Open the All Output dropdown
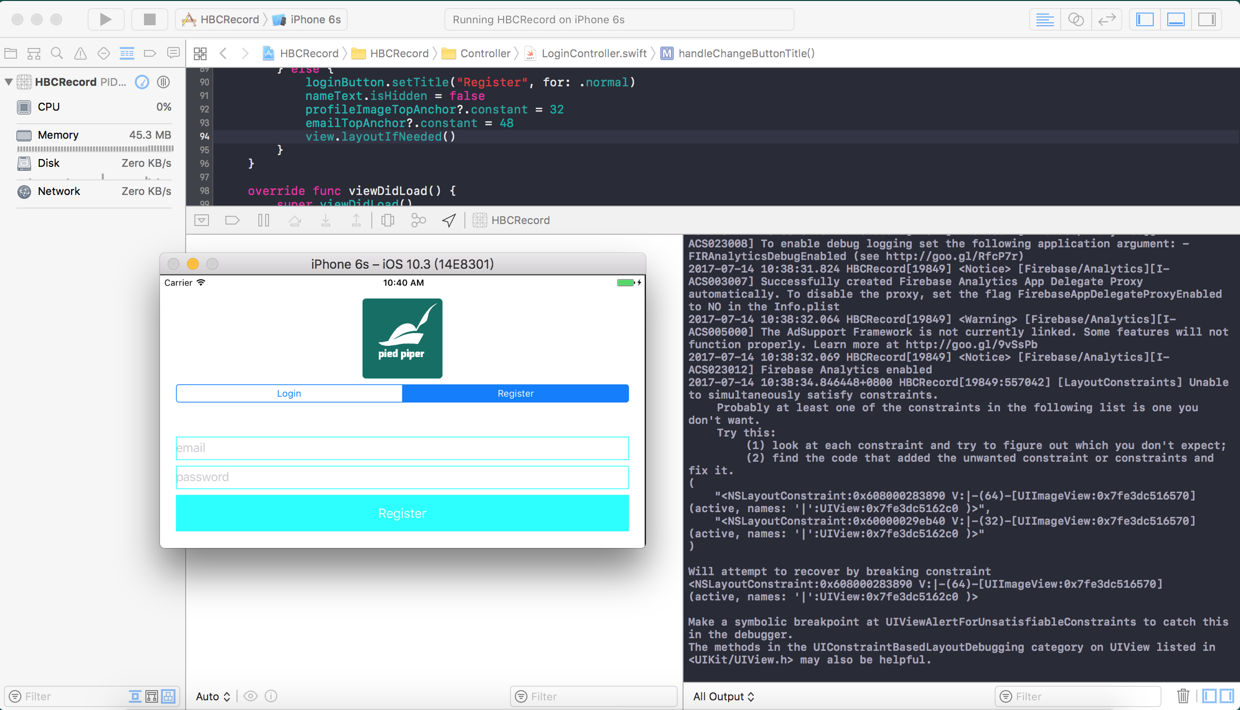Viewport: 1240px width, 710px height. pyautogui.click(x=723, y=696)
